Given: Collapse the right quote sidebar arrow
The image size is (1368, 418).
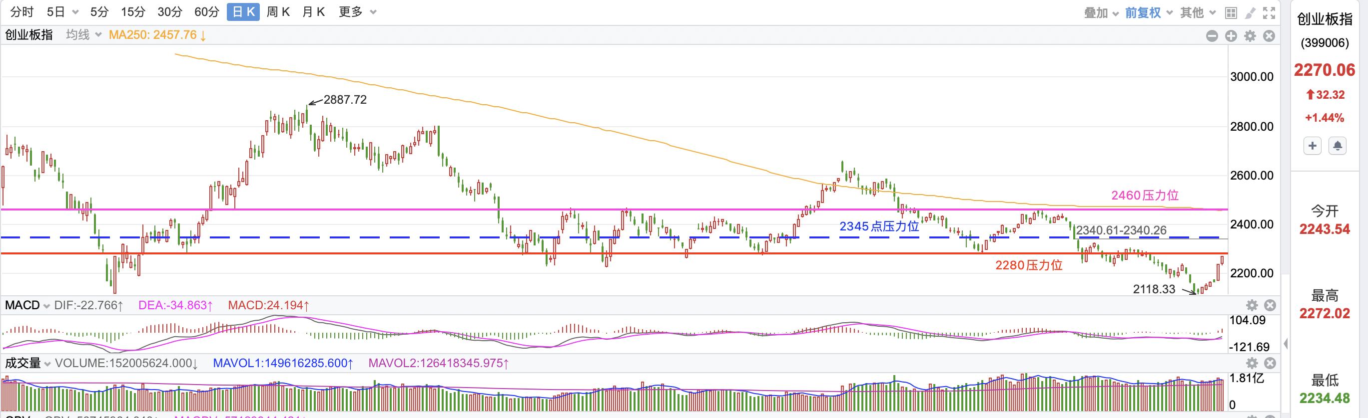Looking at the screenshot, I should [1286, 344].
